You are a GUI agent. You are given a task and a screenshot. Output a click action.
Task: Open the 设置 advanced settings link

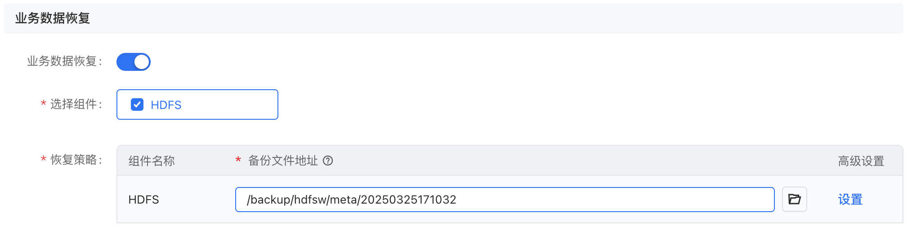850,200
